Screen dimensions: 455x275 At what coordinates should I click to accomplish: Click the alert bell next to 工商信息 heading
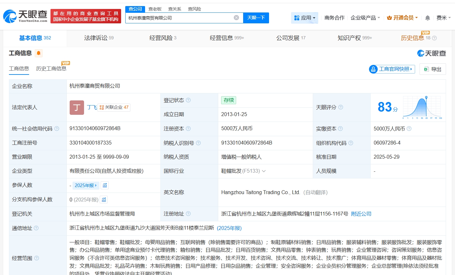pos(39,53)
